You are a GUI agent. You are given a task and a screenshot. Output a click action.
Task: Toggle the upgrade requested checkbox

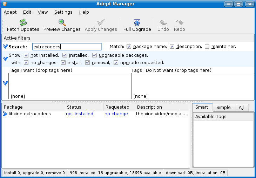point(116,63)
